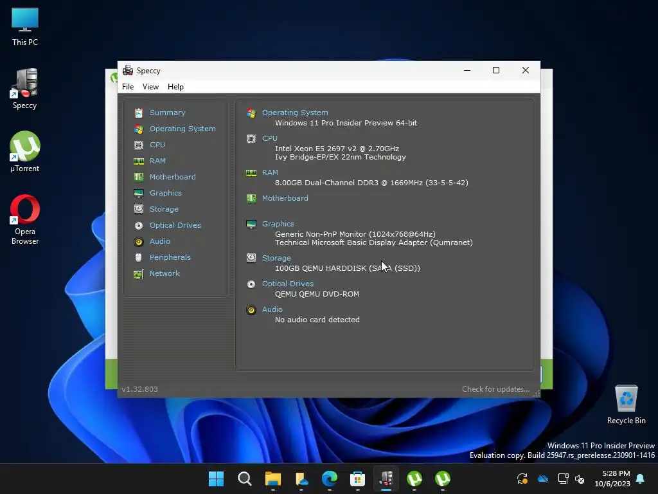Screen dimensions: 658x494
Task: Open the File menu
Action: 128,87
